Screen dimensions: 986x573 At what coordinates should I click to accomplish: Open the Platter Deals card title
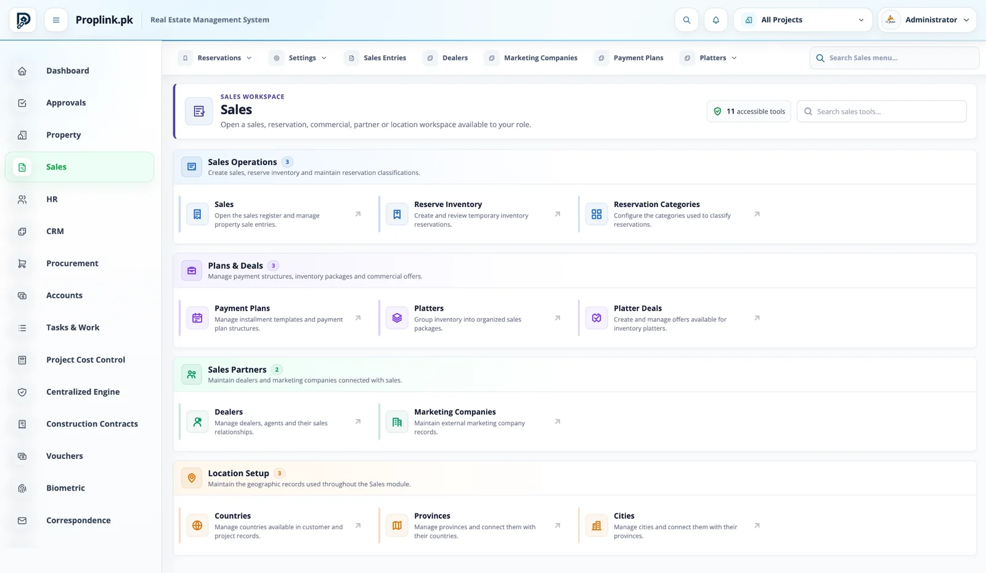pyautogui.click(x=638, y=308)
